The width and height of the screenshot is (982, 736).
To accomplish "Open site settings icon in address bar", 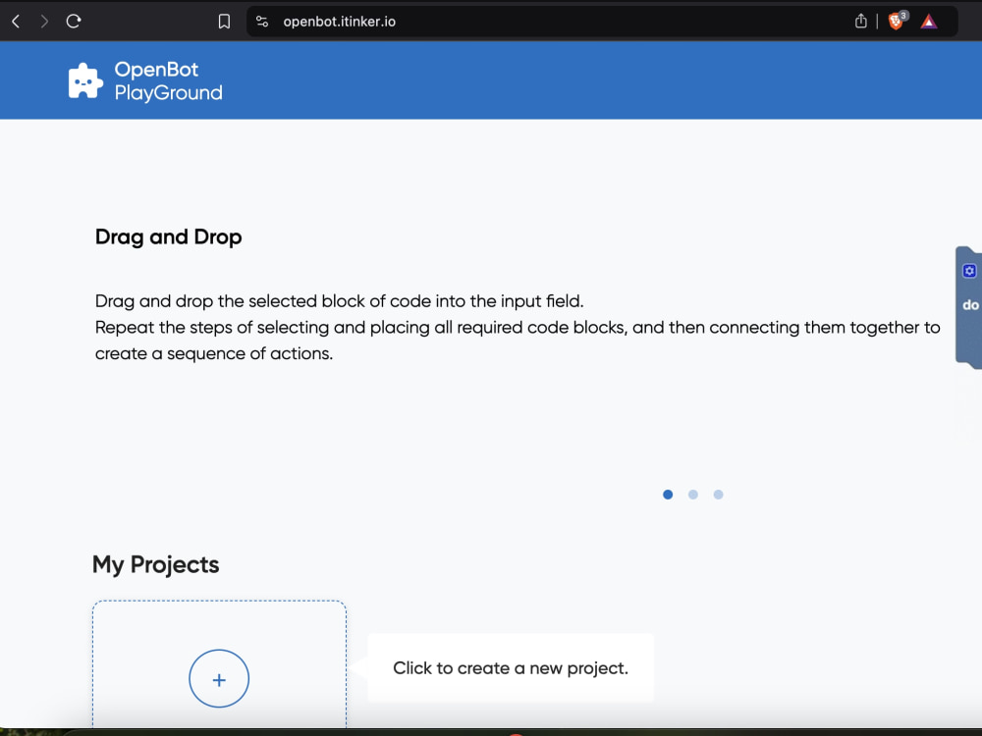I will (262, 22).
